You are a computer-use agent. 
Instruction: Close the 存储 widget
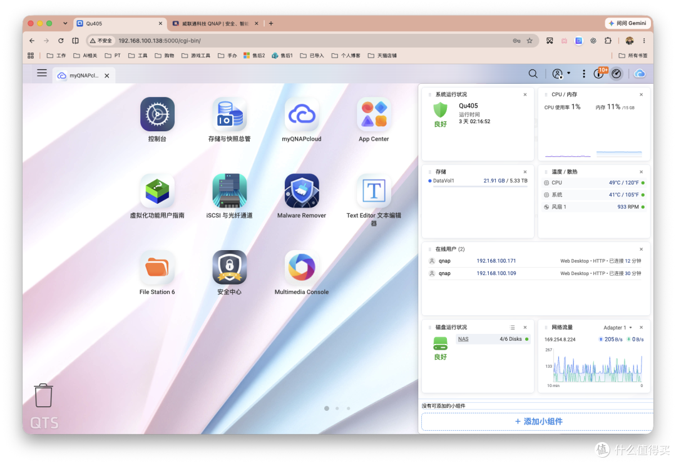(525, 172)
